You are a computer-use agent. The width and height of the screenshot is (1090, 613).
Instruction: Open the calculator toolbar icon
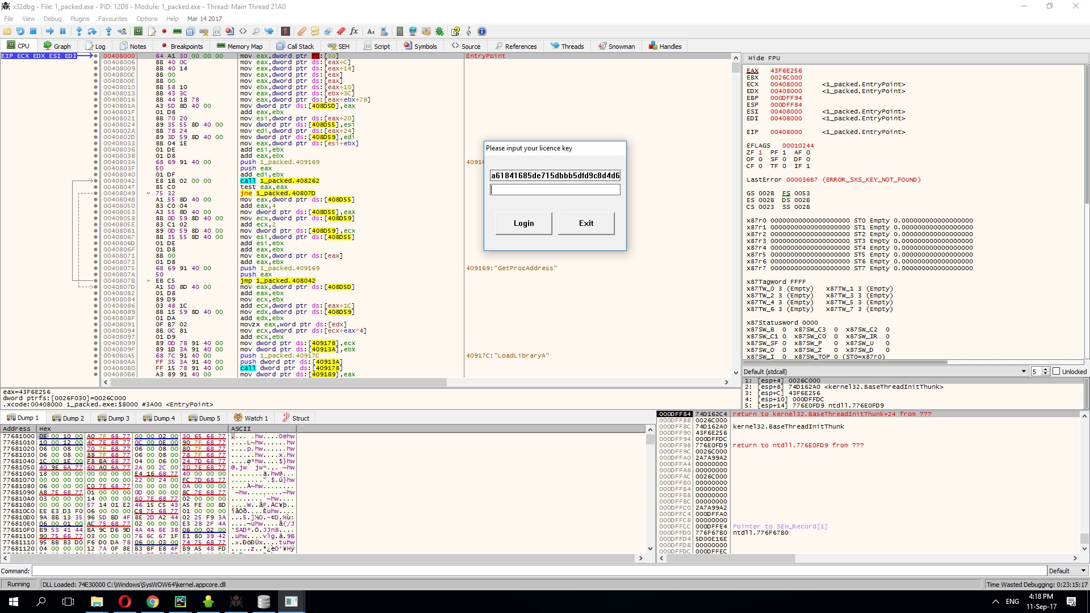(x=400, y=31)
